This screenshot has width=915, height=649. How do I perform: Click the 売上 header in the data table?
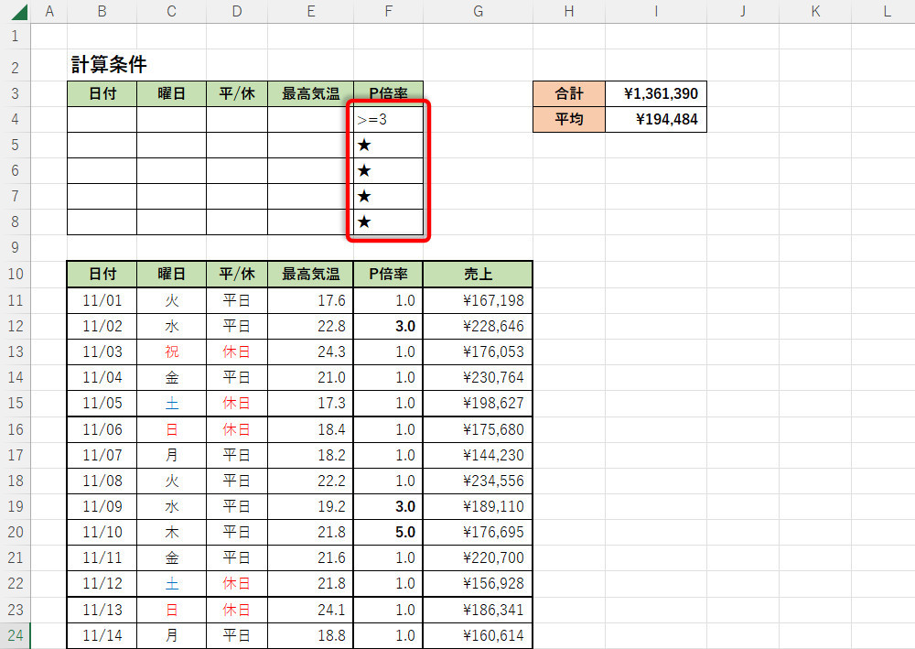(477, 274)
